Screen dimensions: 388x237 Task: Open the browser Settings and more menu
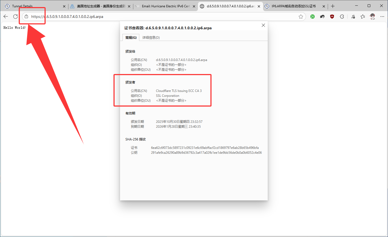[382, 17]
